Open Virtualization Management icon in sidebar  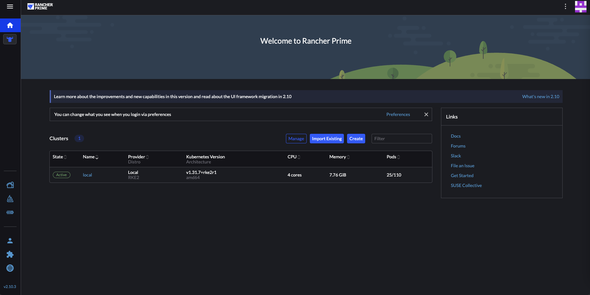click(x=10, y=212)
